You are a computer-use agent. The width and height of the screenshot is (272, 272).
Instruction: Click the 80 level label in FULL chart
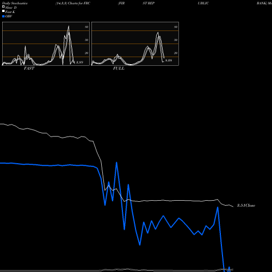(x=176, y=27)
